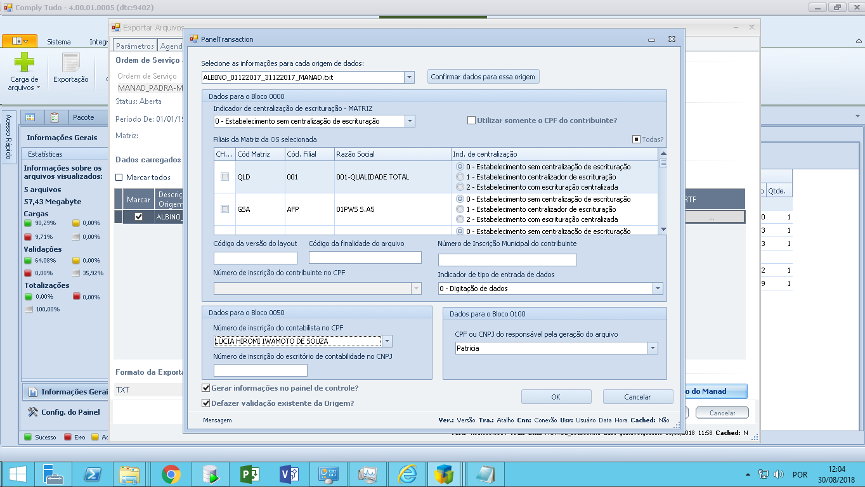Click the Exportação document icon
The width and height of the screenshot is (865, 487).
point(70,64)
